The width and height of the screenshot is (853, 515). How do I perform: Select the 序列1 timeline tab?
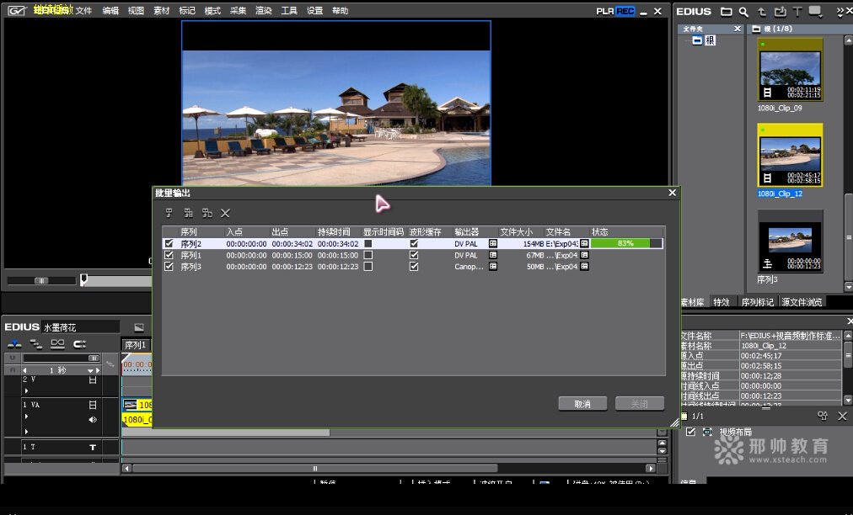(135, 345)
